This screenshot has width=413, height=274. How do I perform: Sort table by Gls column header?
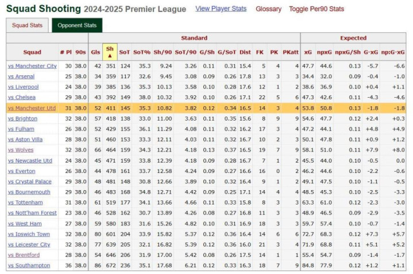95,52
